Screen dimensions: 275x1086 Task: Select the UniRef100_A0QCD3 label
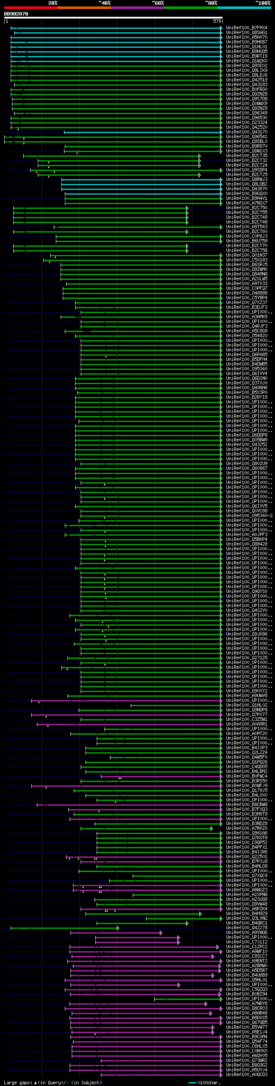(x=247, y=1075)
